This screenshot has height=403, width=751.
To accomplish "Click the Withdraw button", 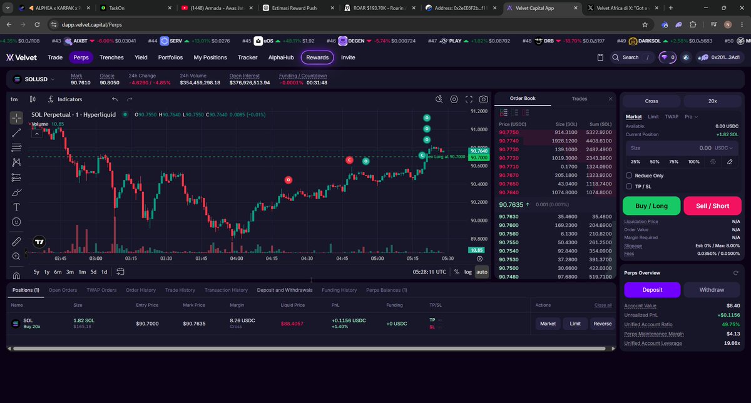I will pyautogui.click(x=712, y=290).
